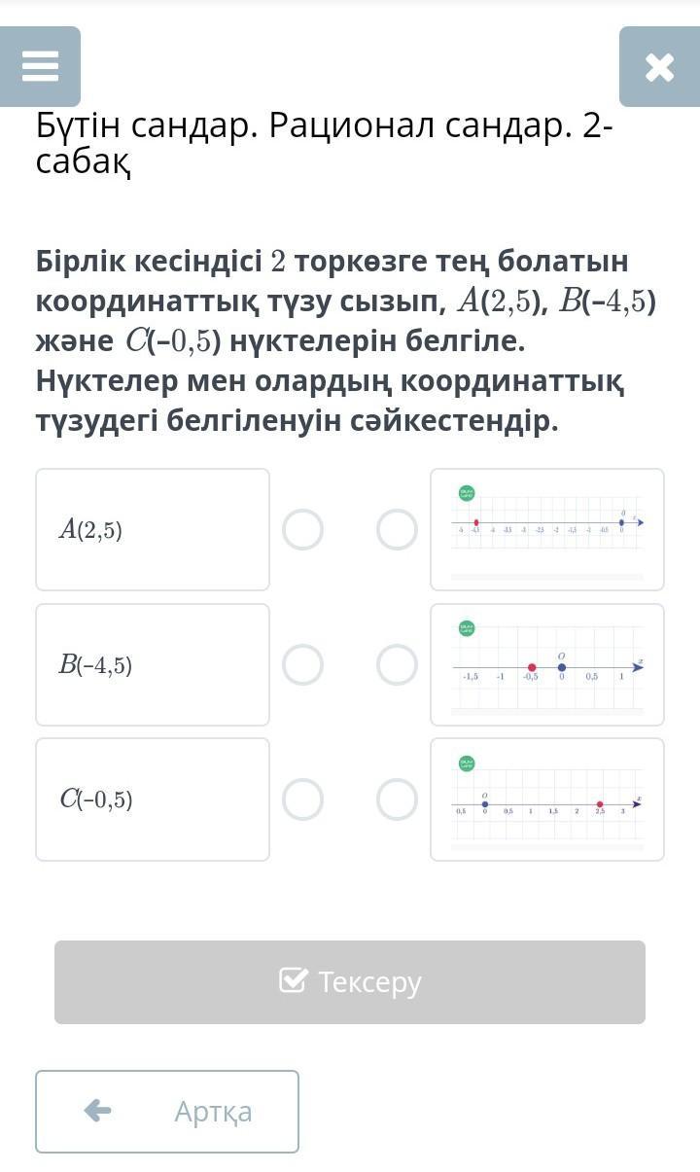This screenshot has height=1172, width=700.
Task: Click green logo on third number line
Action: [467, 764]
